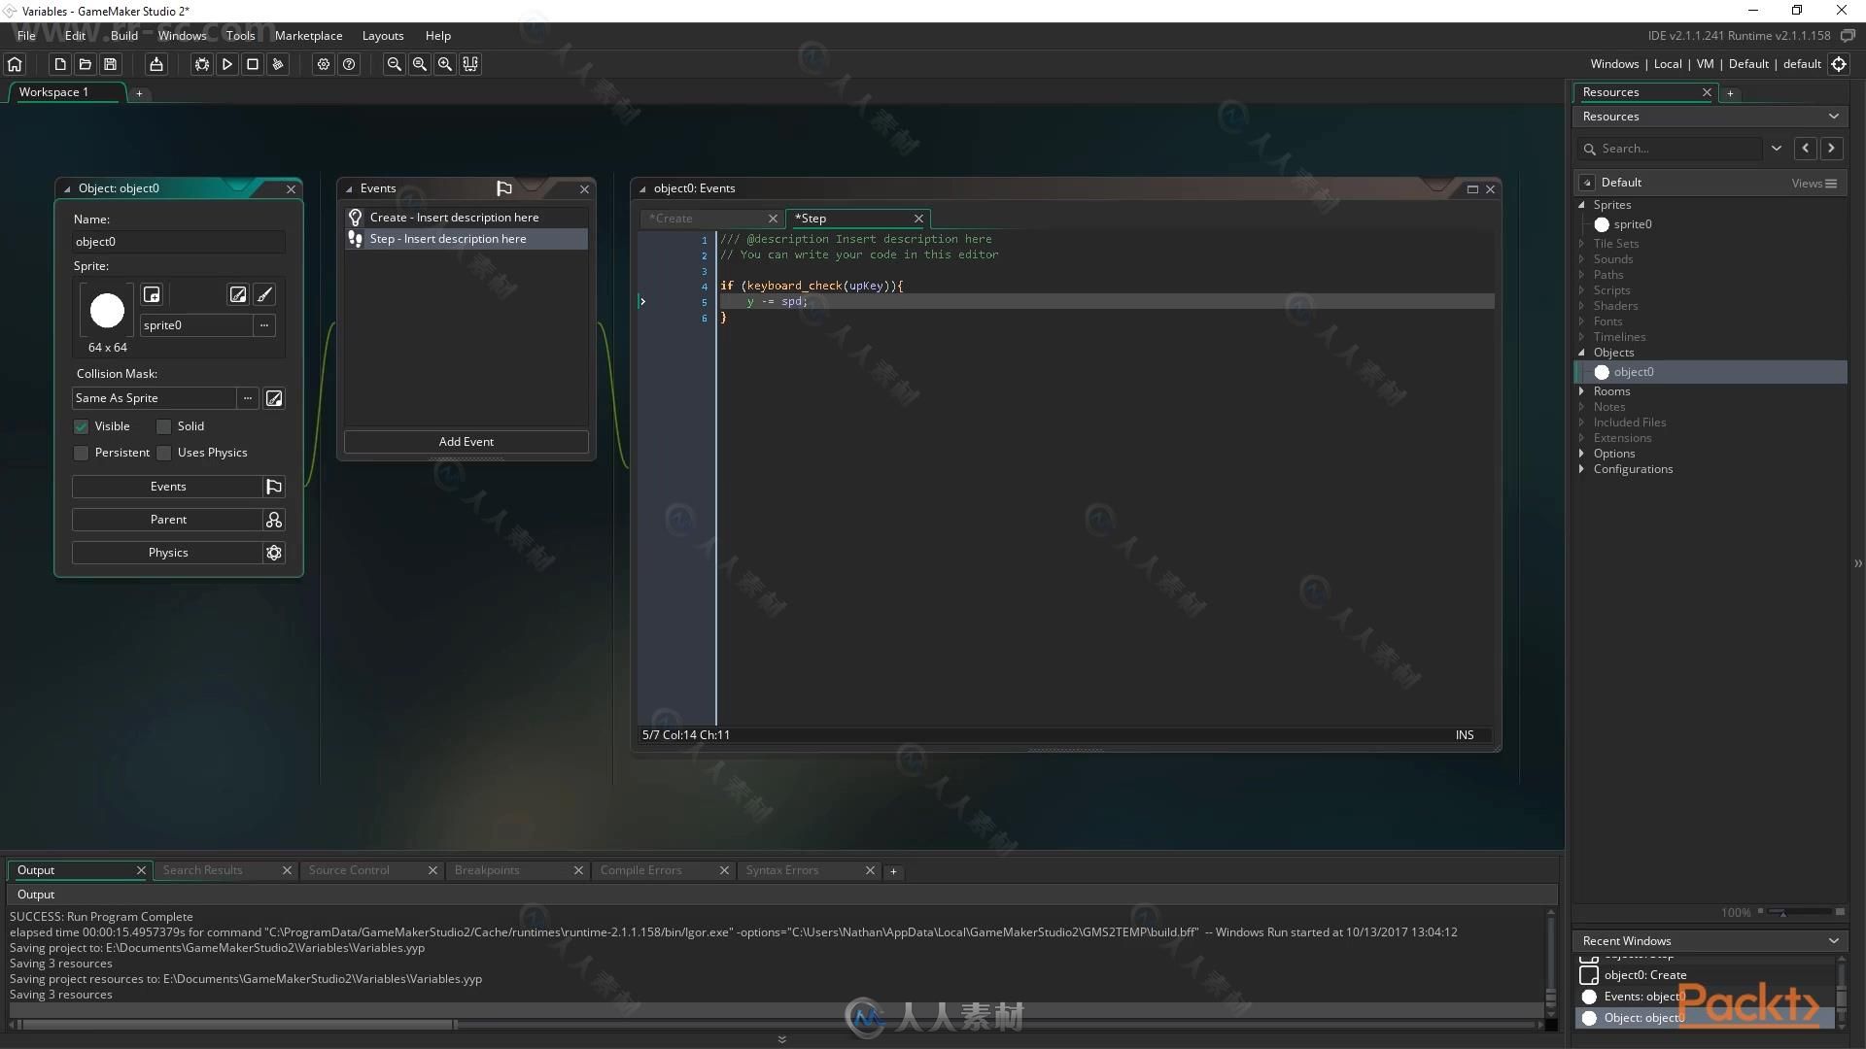Click the flag icon in Events panel header
Viewport: 1866px width, 1049px height.
(x=503, y=188)
